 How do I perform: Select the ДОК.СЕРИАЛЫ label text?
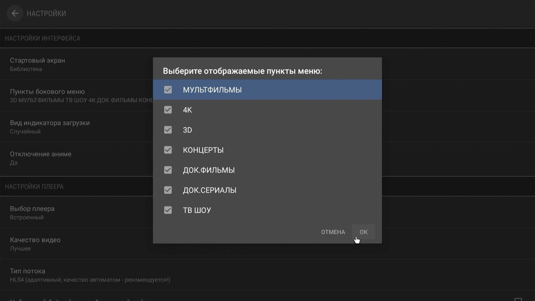(x=209, y=190)
